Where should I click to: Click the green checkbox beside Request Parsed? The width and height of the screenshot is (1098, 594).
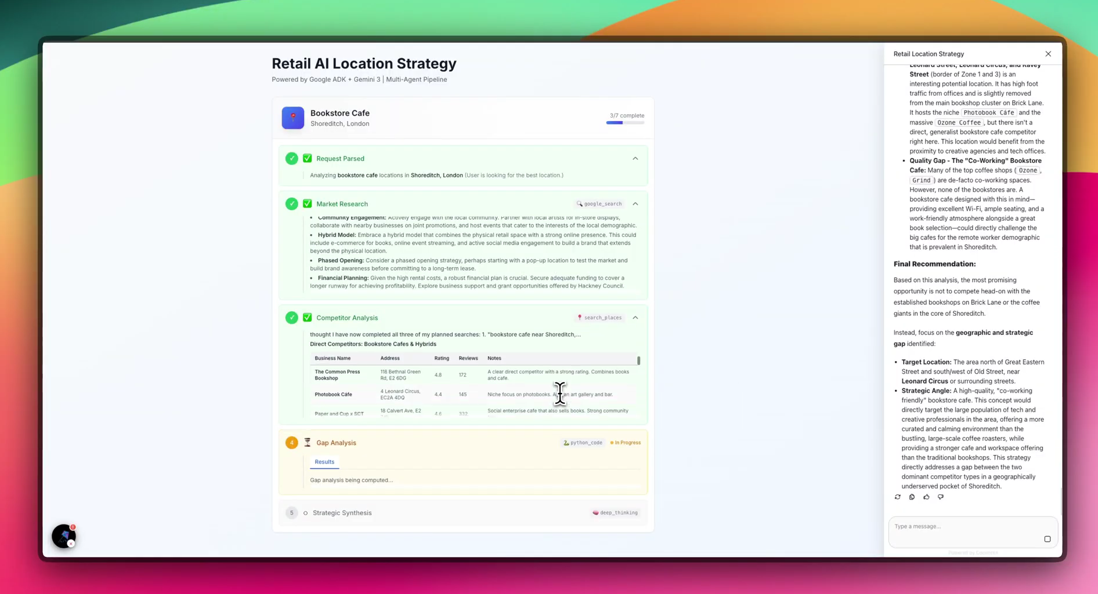(x=308, y=158)
